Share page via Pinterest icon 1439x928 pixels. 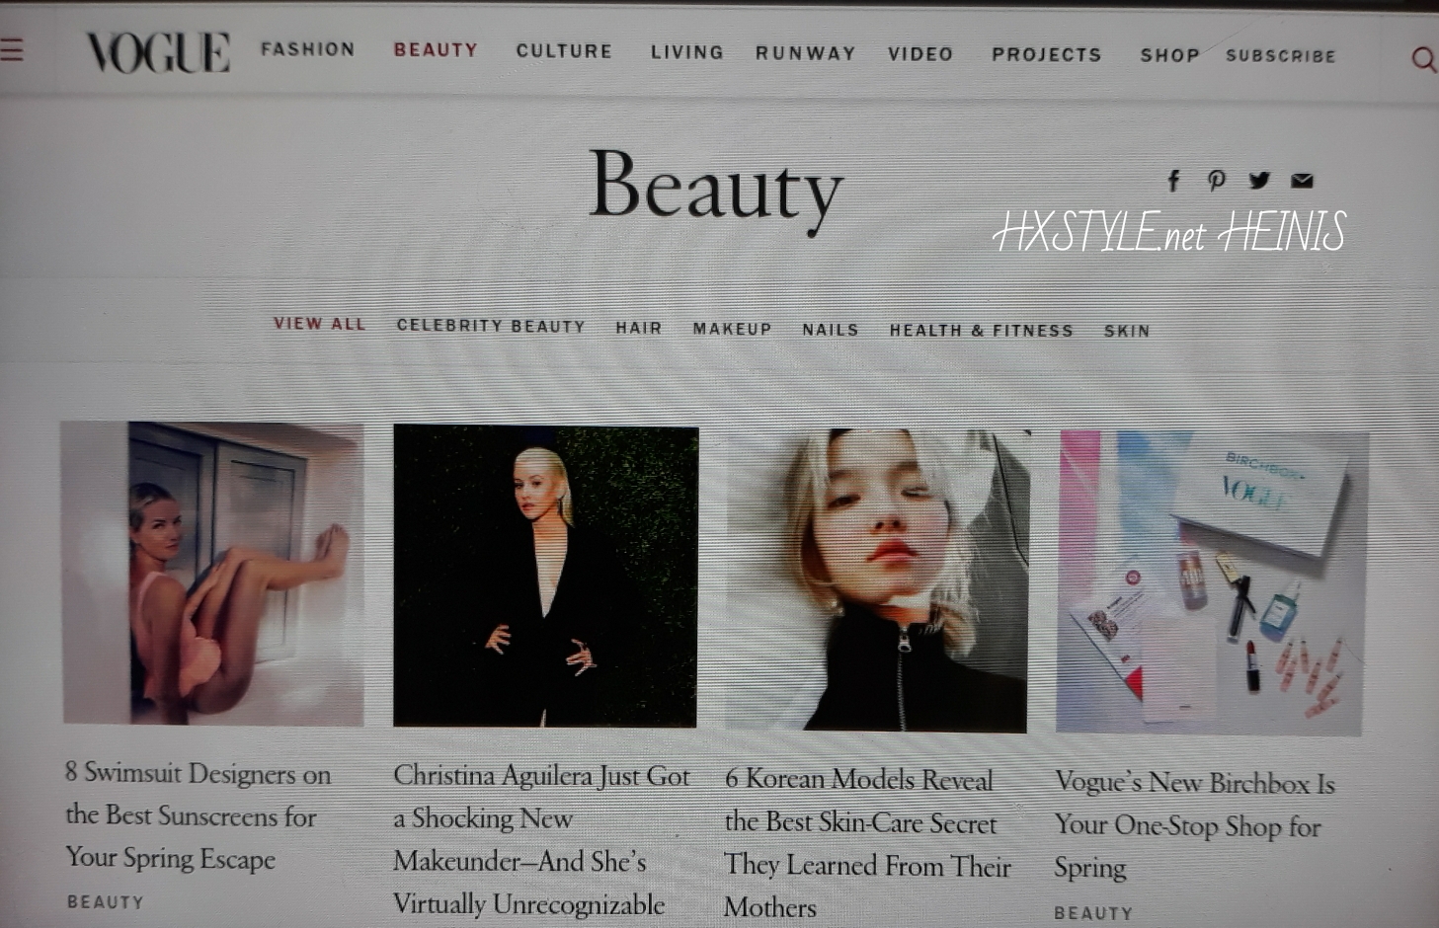click(1216, 180)
